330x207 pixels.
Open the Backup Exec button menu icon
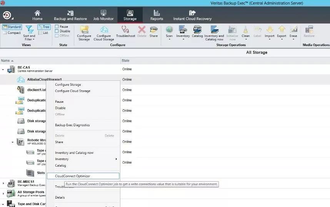click(7, 15)
